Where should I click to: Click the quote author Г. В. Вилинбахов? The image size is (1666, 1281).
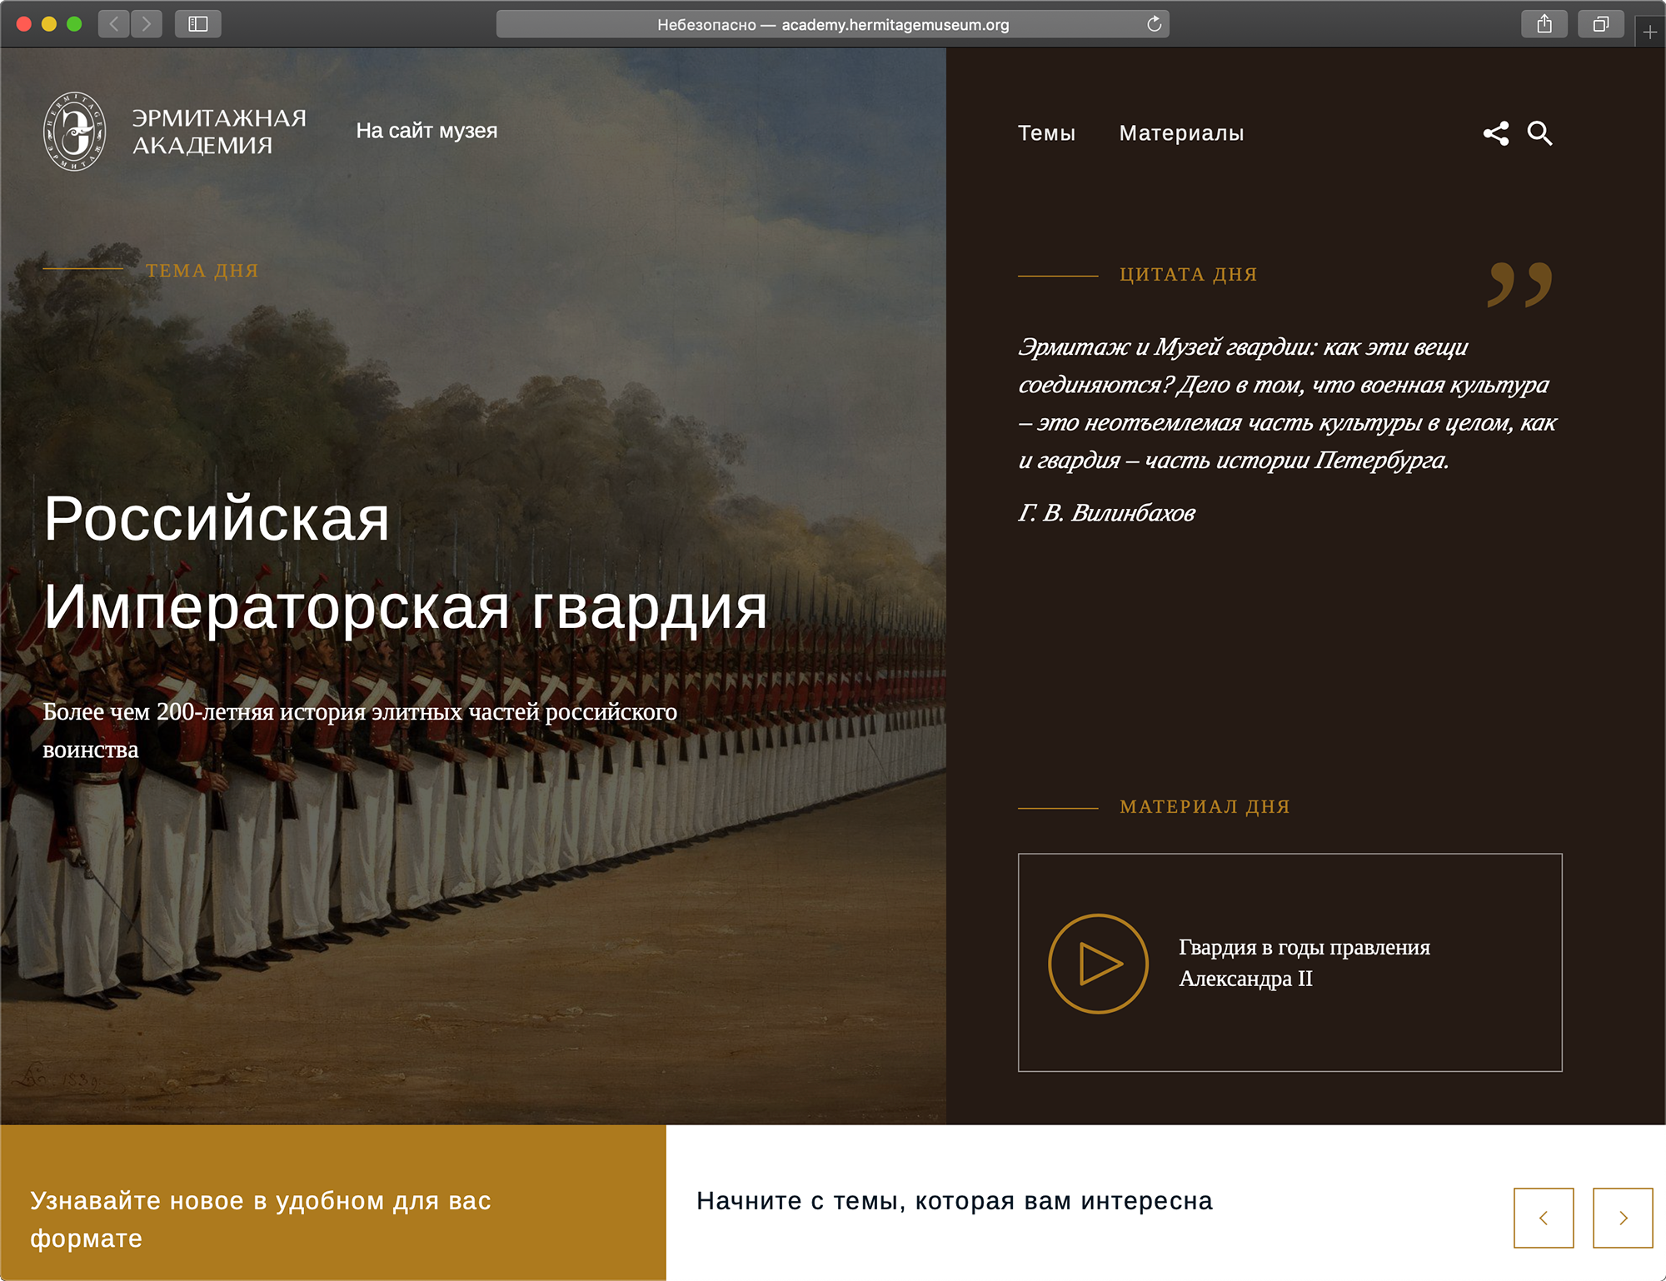coord(1106,513)
